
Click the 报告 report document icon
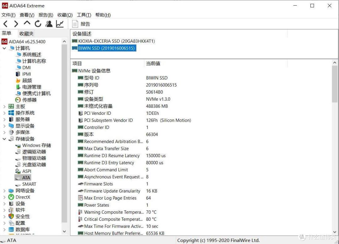point(75,24)
